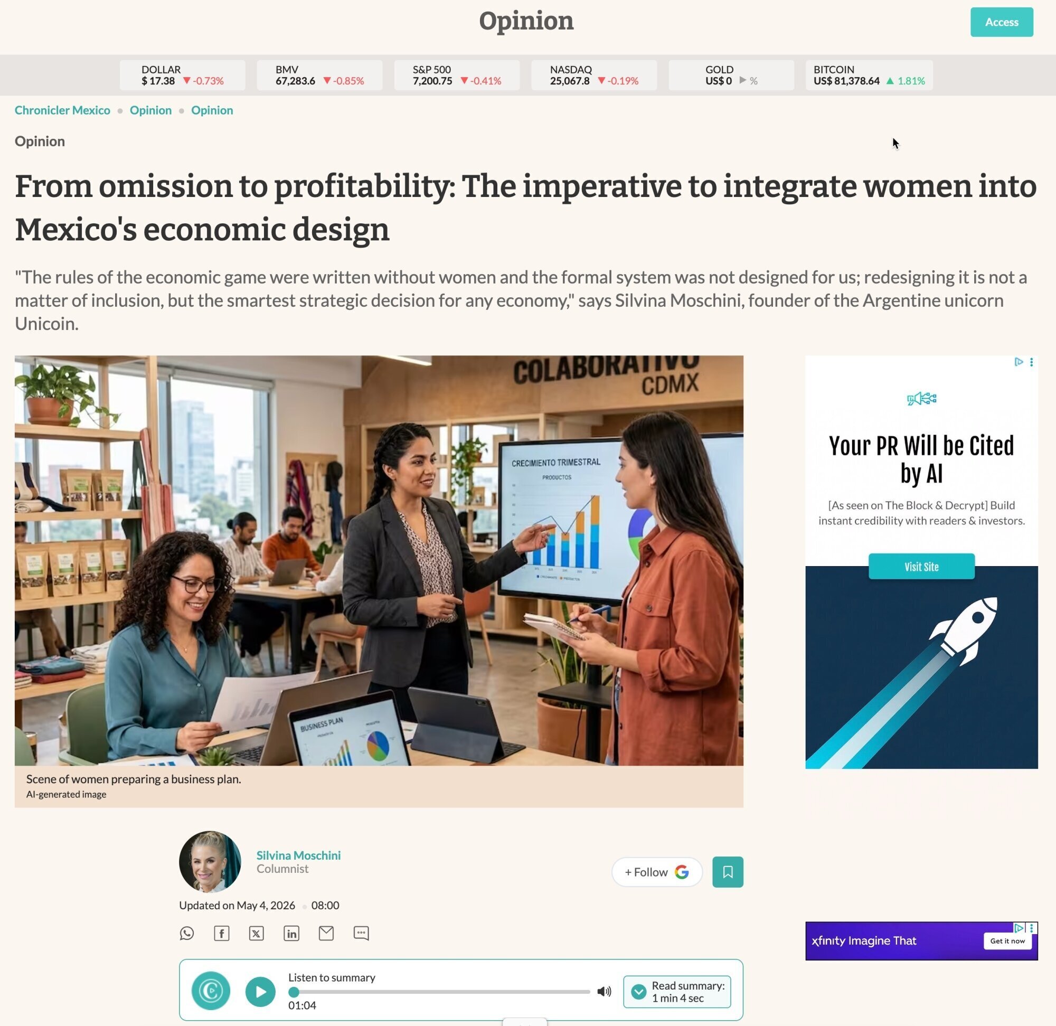Viewport: 1056px width, 1026px height.
Task: Share article by email icon
Action: (326, 933)
